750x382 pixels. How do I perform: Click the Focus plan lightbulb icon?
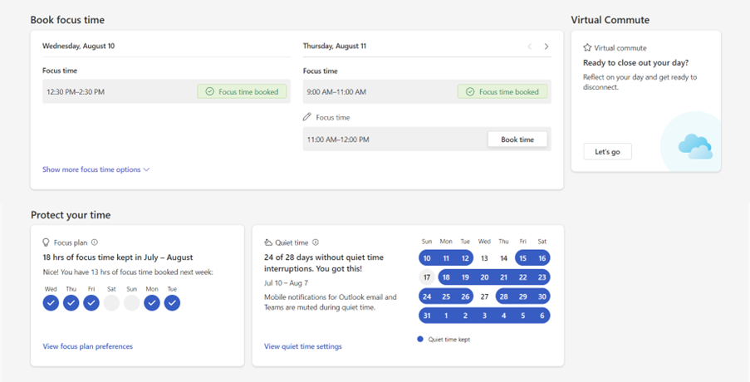(47, 242)
